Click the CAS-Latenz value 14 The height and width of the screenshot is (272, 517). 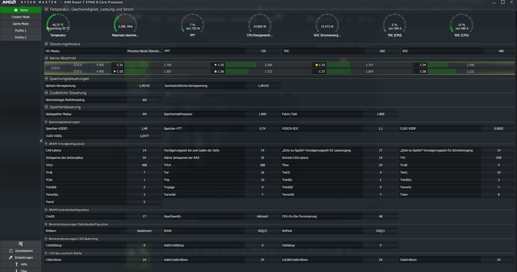[x=144, y=150]
